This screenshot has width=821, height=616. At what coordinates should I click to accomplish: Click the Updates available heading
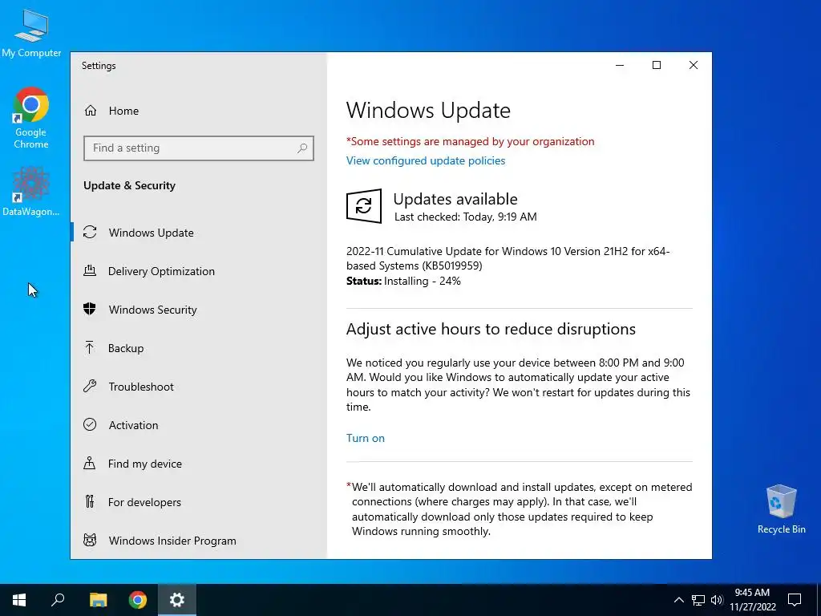click(455, 199)
